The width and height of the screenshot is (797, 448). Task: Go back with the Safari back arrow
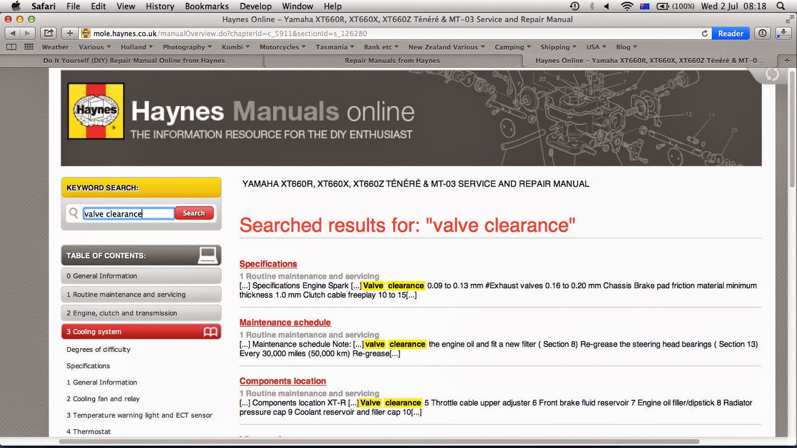click(13, 33)
